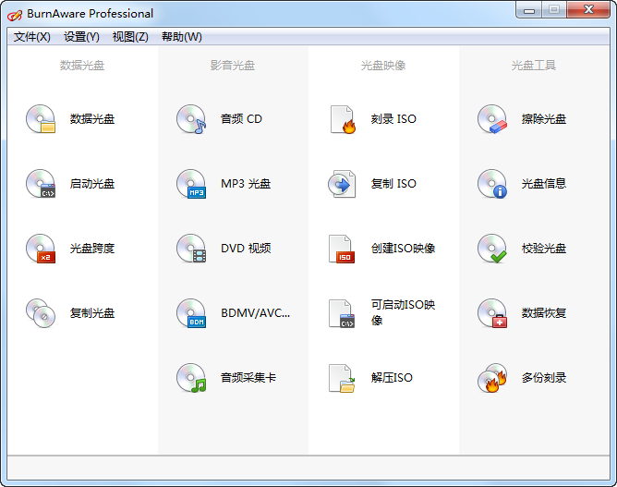This screenshot has width=617, height=487.
Task: Click the 多份刻录 text label
Action: 544,378
